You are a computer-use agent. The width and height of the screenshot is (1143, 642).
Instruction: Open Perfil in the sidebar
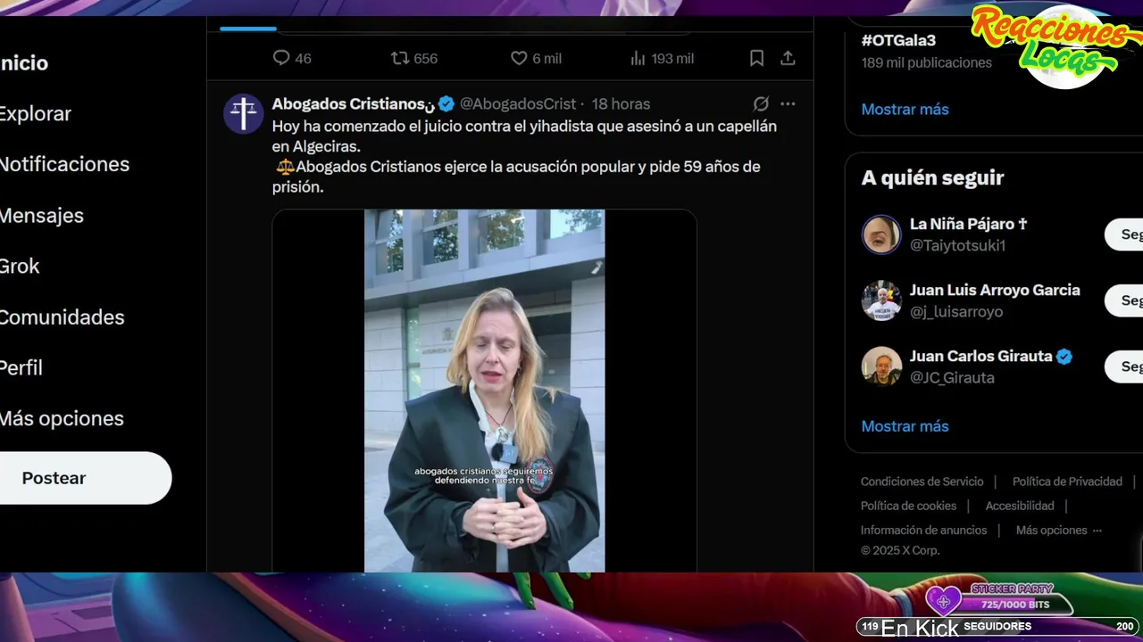[21, 367]
